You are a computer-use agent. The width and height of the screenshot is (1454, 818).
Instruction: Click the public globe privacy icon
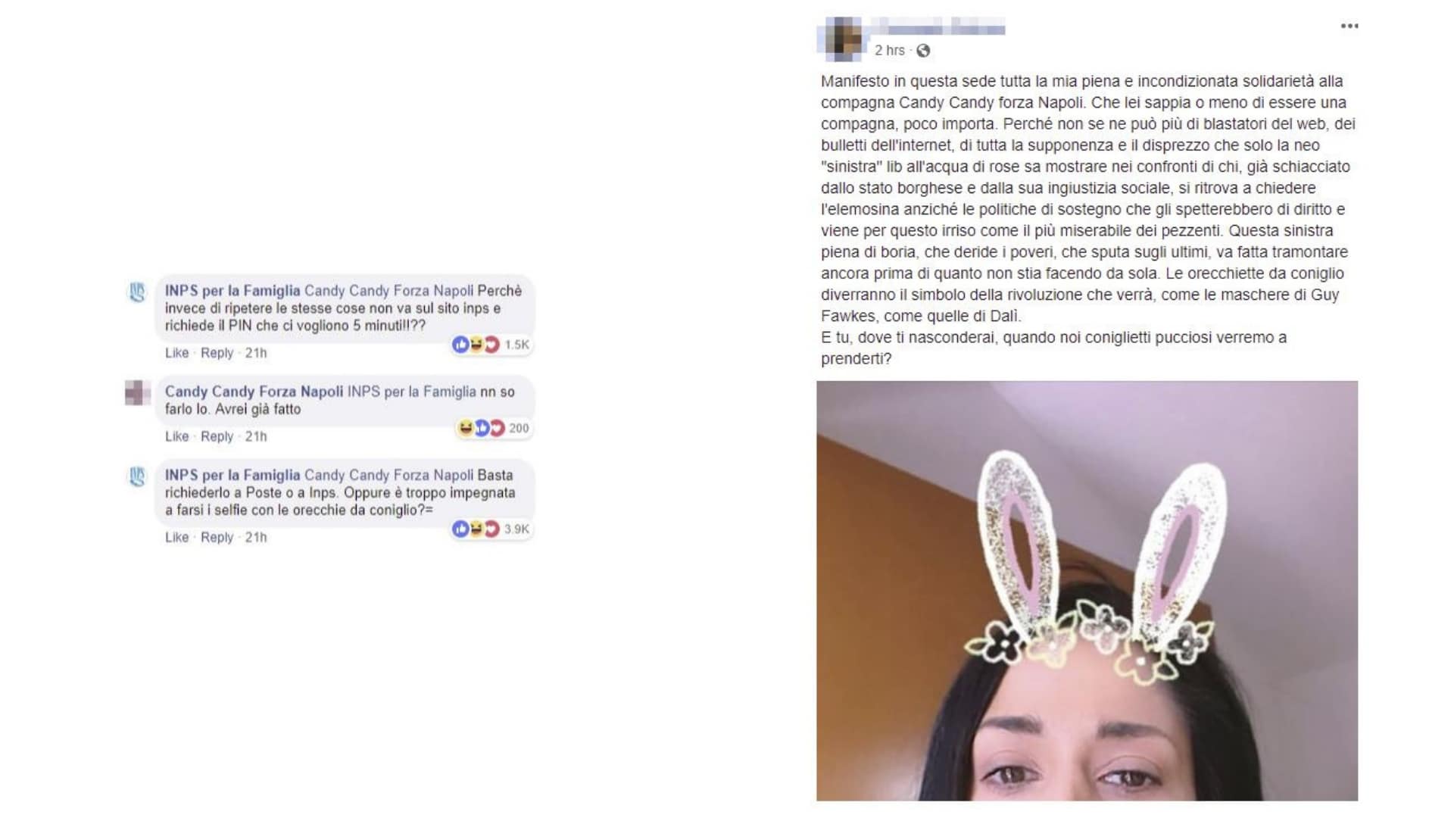point(923,51)
